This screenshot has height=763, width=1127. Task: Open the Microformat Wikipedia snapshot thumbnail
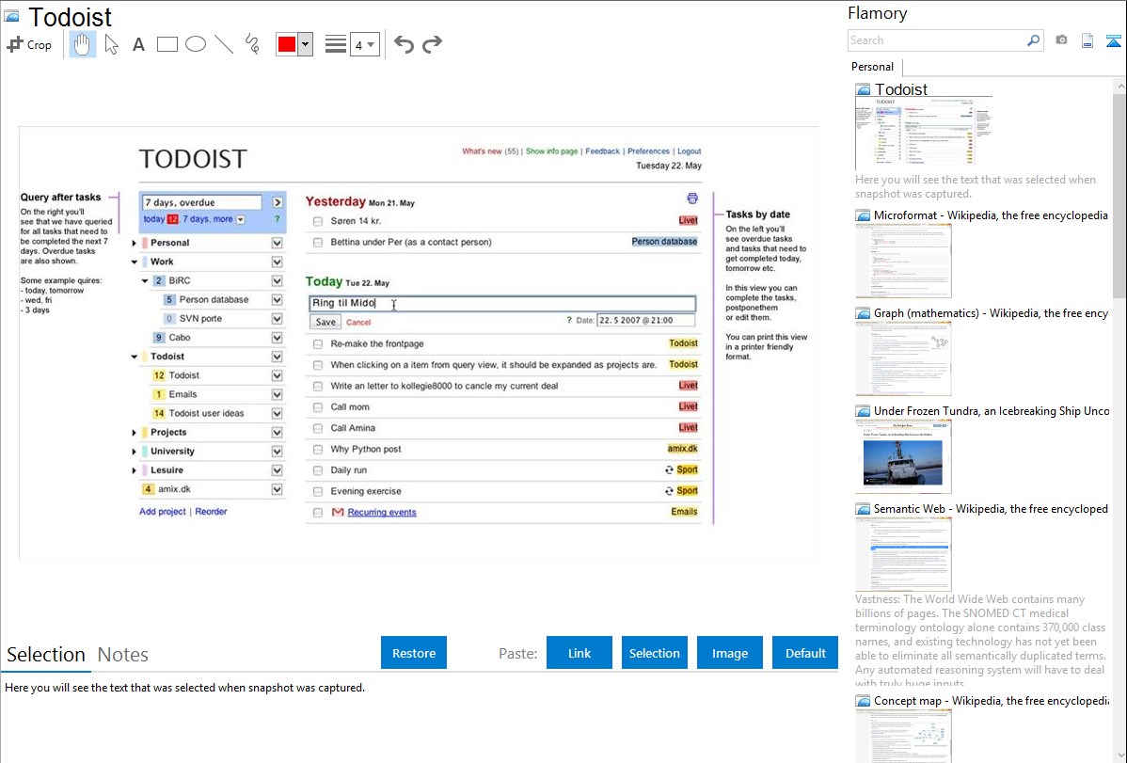coord(903,261)
